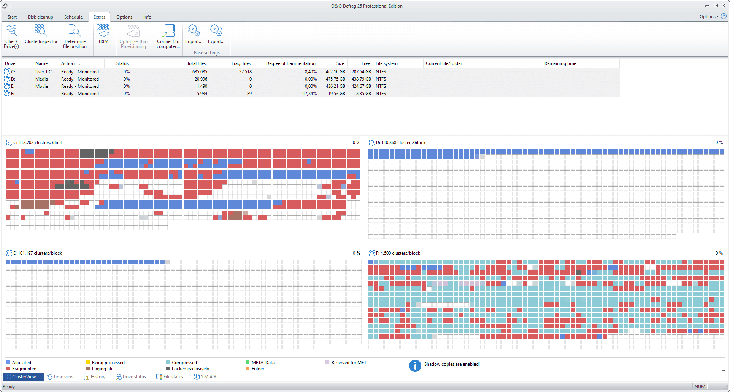The image size is (730, 392).
Task: Open the help question mark icon
Action: [724, 16]
